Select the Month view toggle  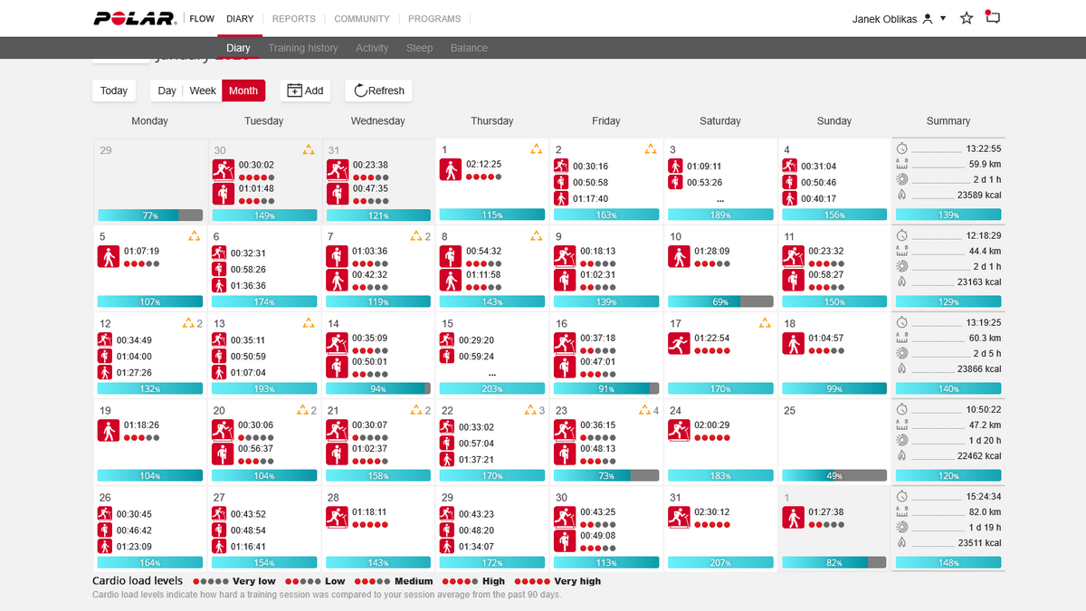(243, 91)
